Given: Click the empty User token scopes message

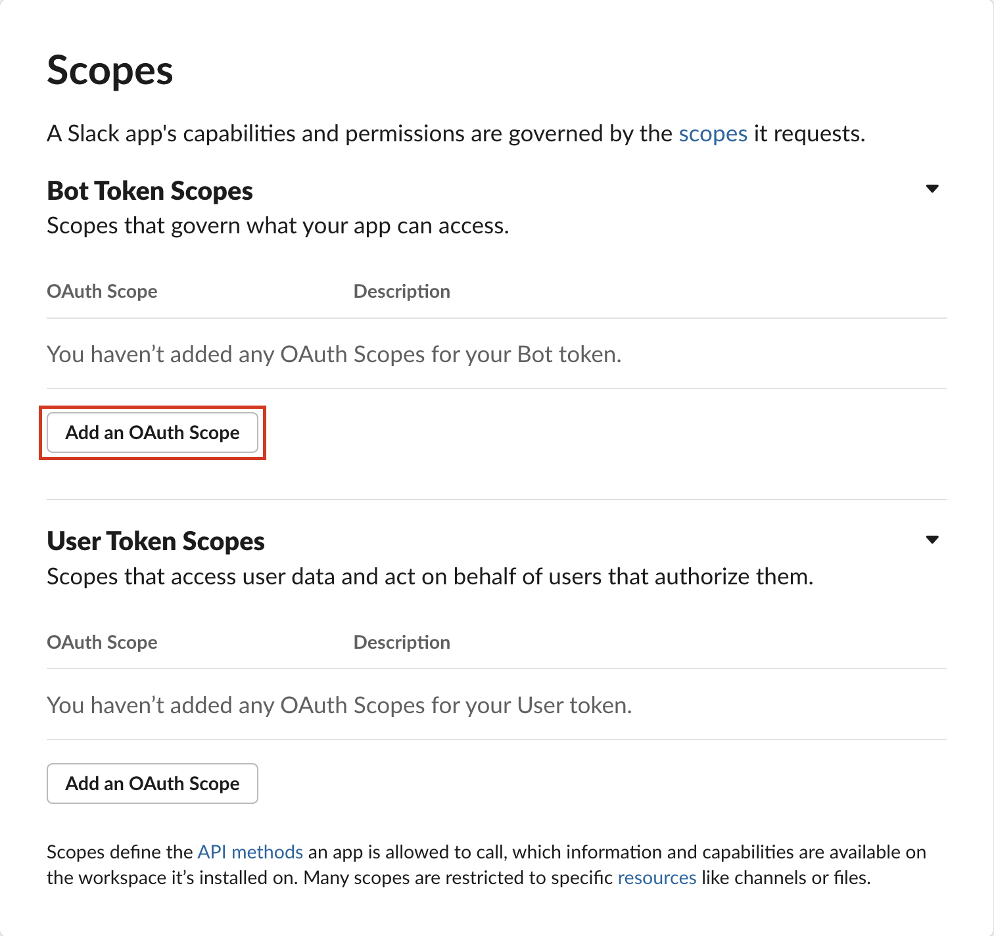Looking at the screenshot, I should (x=339, y=706).
